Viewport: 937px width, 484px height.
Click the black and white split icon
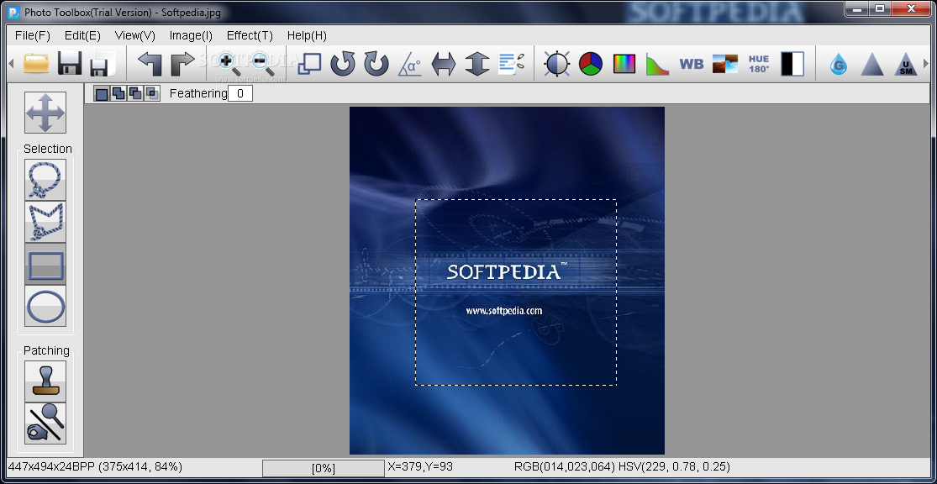(x=792, y=63)
